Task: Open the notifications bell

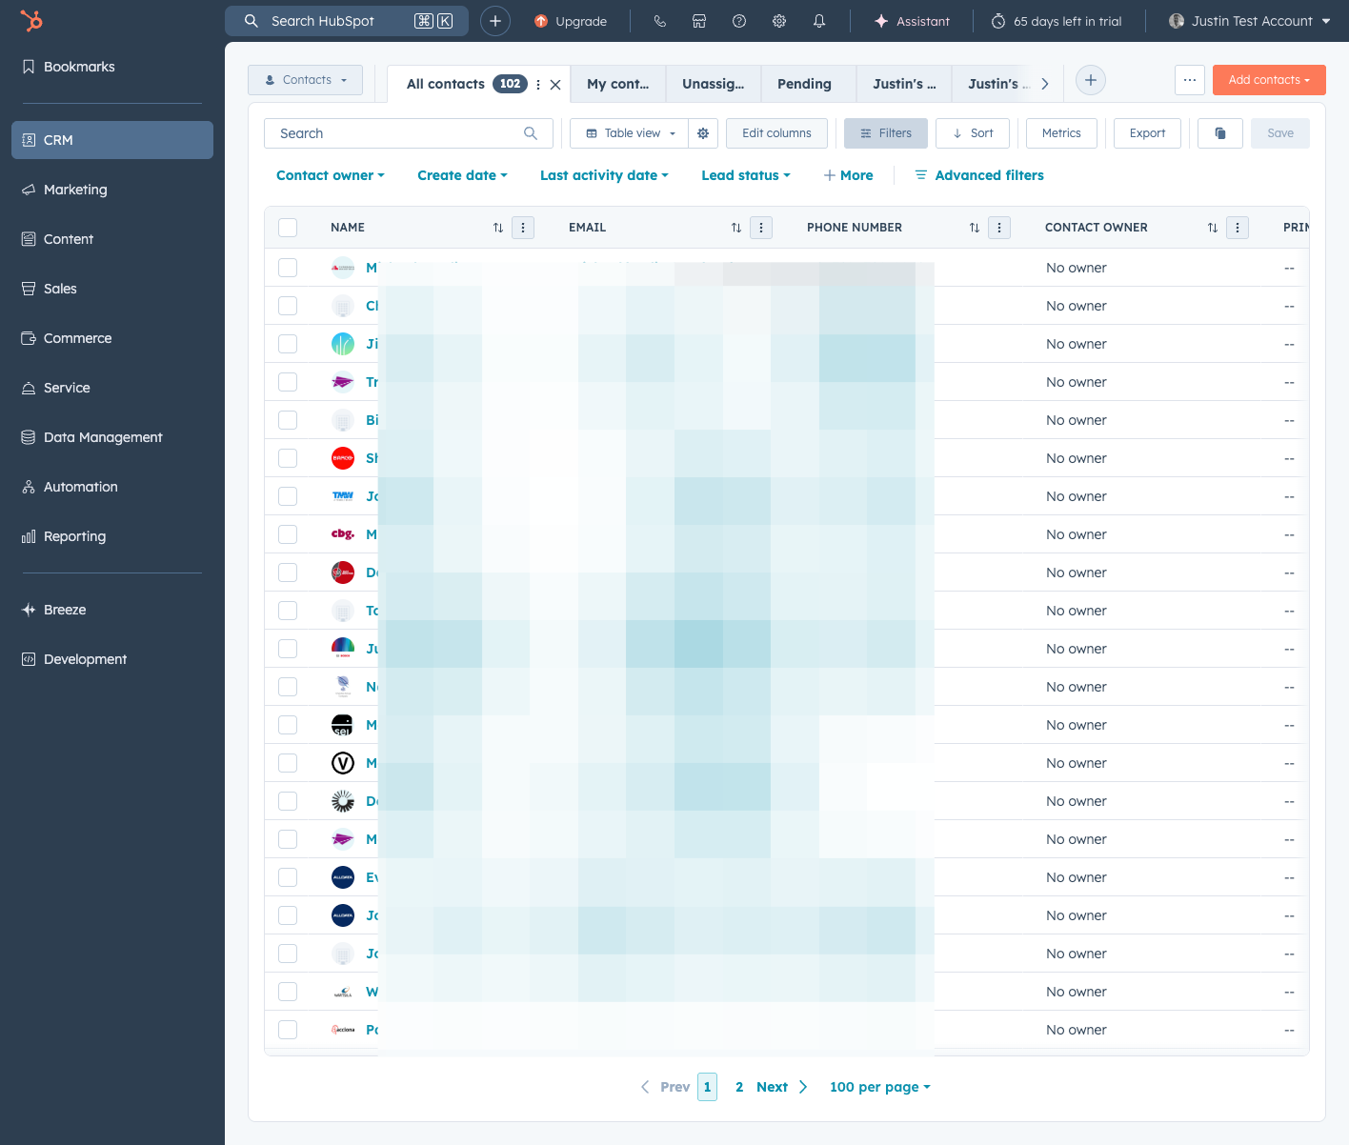Action: tap(819, 21)
